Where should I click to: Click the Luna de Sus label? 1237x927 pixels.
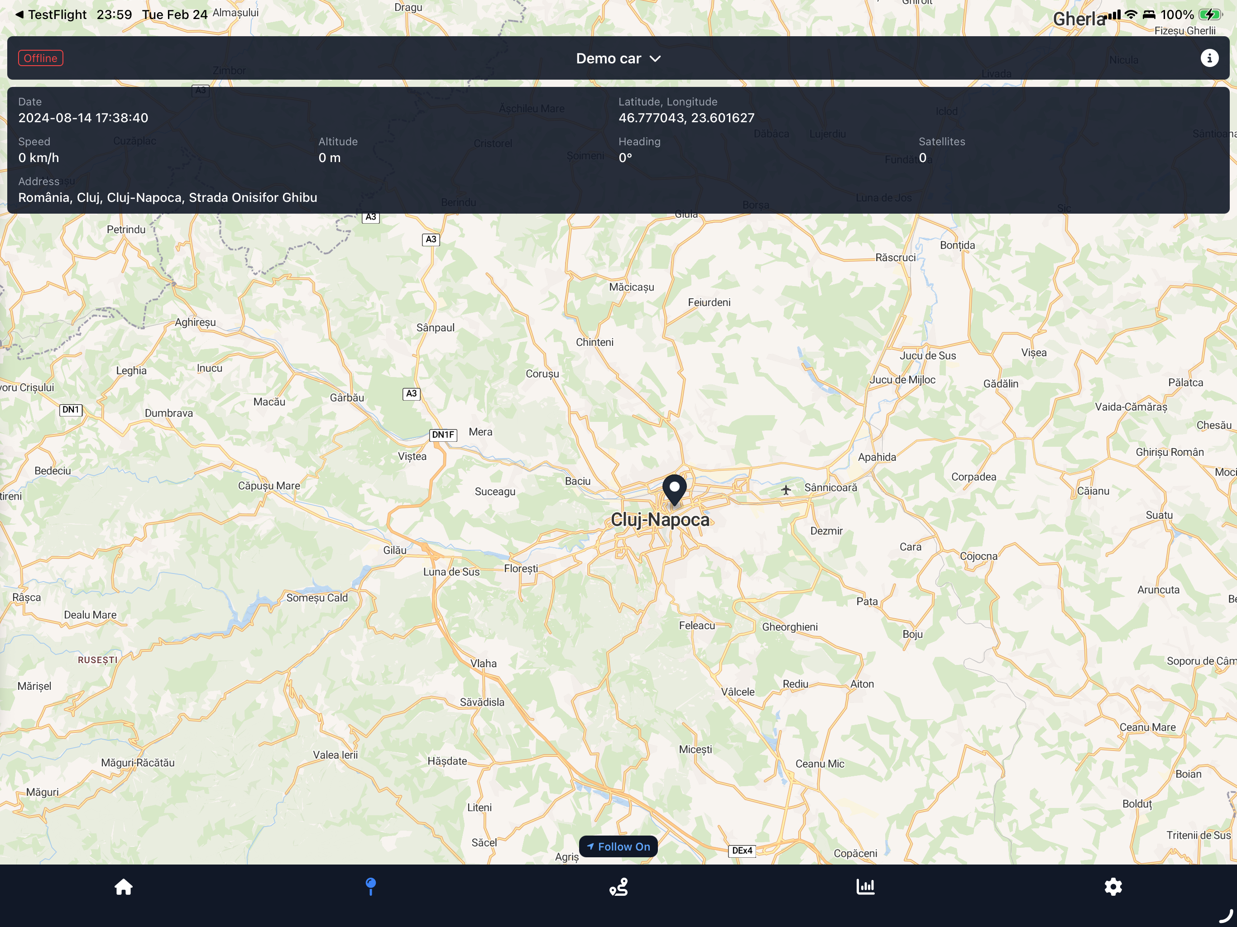click(x=451, y=572)
